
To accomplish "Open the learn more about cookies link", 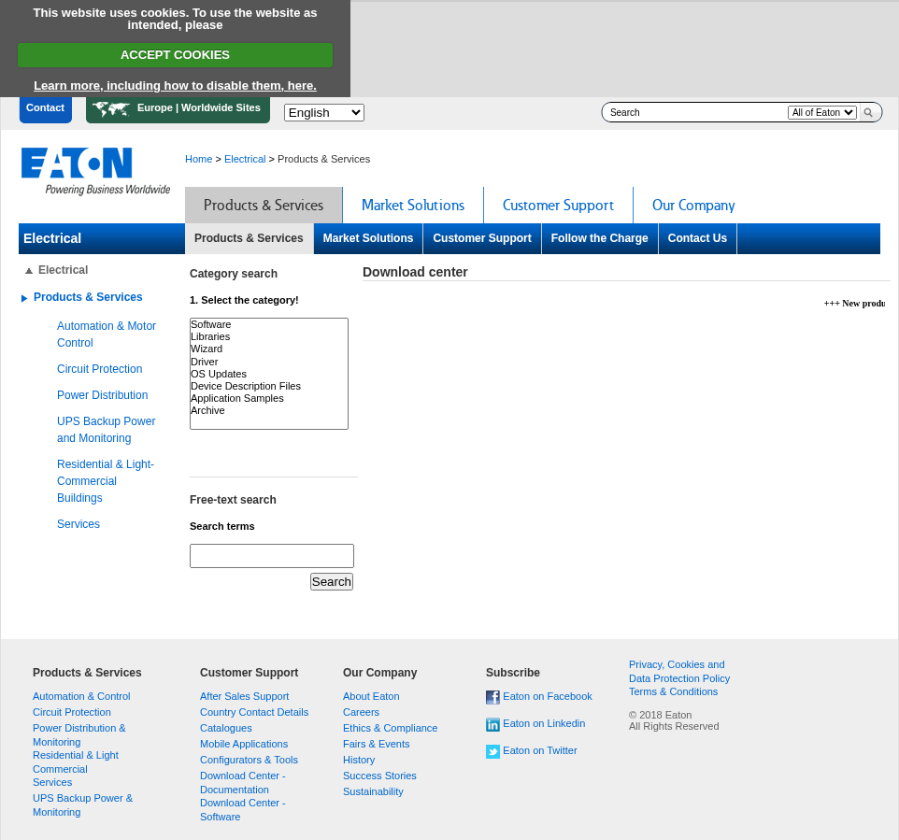I will pos(175,85).
